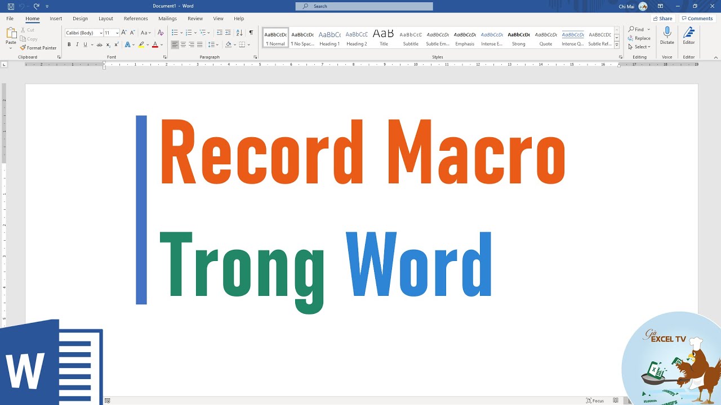Apply Subscript formatting
721x405 pixels.
[x=108, y=44]
